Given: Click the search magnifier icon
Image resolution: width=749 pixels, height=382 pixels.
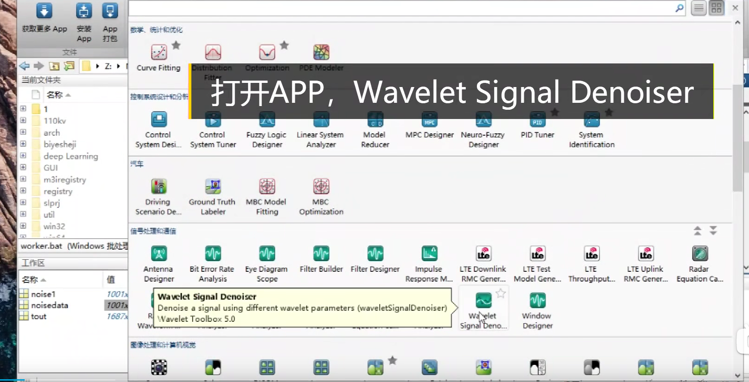Looking at the screenshot, I should (x=679, y=8).
